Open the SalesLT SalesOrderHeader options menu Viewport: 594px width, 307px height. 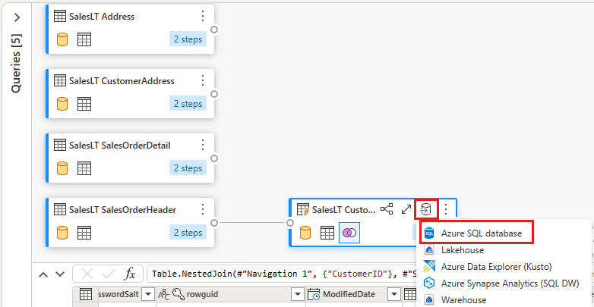pos(203,209)
